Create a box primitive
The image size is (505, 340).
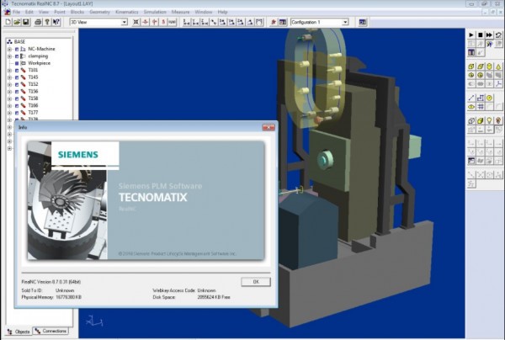(x=471, y=66)
